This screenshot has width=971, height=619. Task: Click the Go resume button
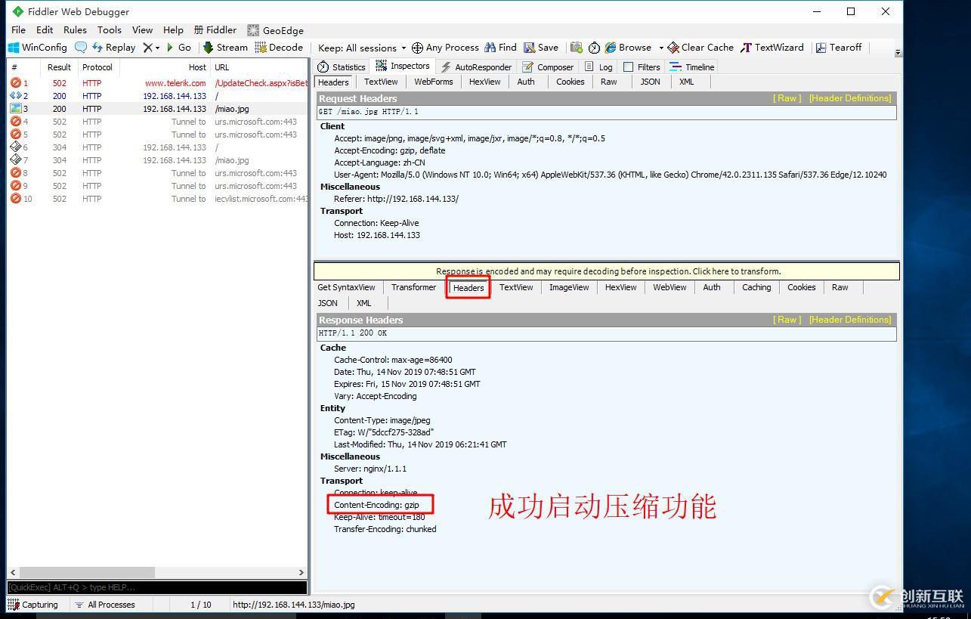pos(178,48)
